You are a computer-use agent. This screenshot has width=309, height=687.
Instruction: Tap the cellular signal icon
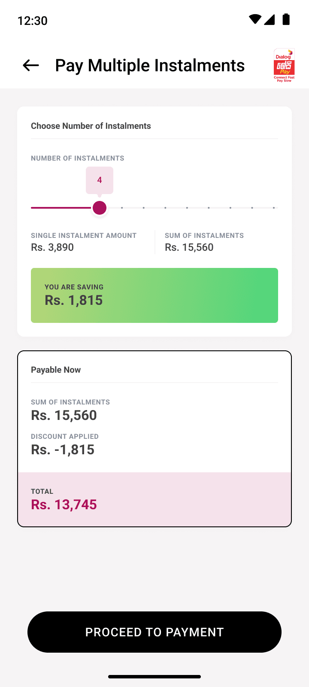tap(270, 19)
